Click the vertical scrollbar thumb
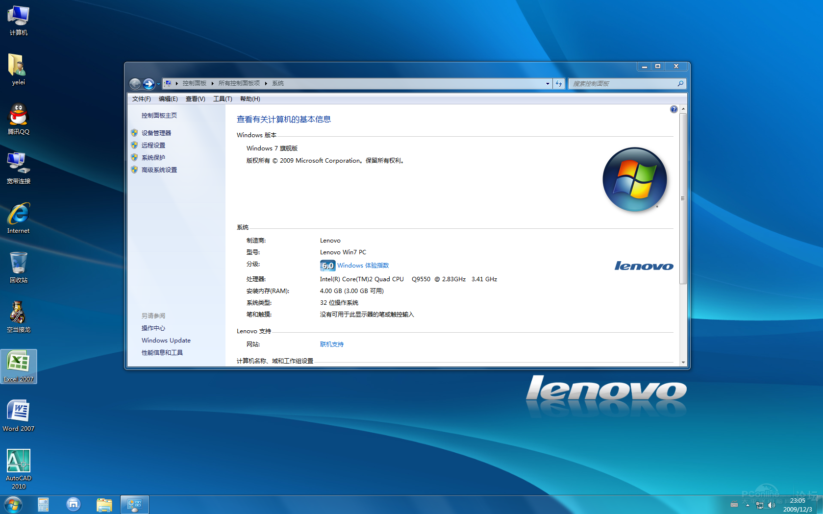Image resolution: width=823 pixels, height=514 pixels. pyautogui.click(x=683, y=198)
